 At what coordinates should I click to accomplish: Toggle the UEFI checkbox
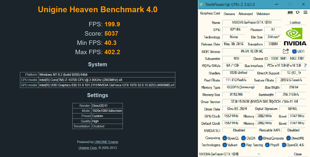[x=294, y=51]
